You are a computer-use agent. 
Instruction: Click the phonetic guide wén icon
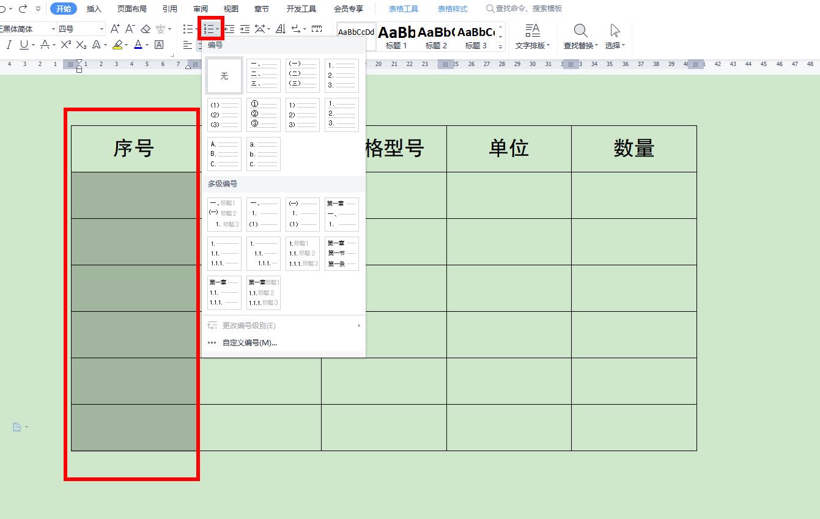coord(160,29)
